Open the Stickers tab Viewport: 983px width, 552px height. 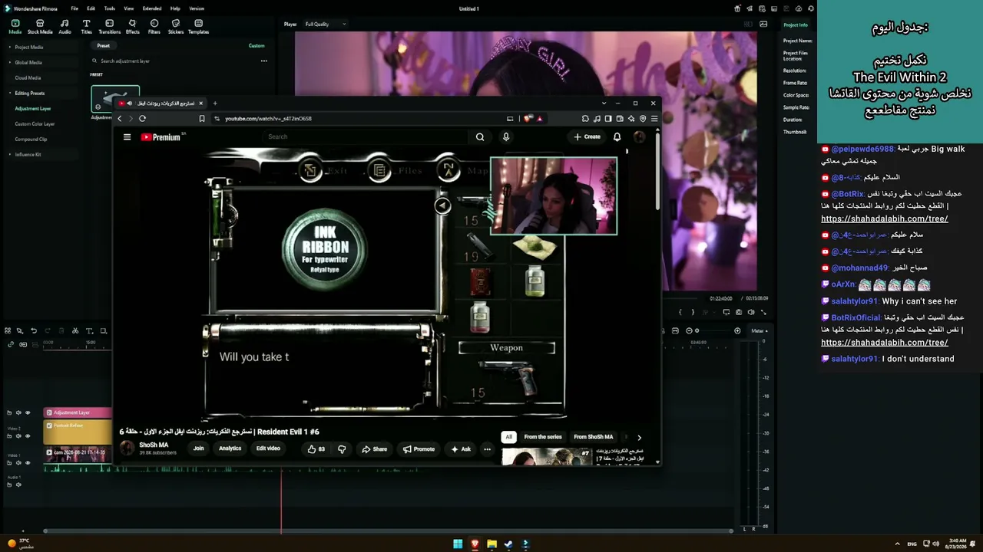[176, 27]
